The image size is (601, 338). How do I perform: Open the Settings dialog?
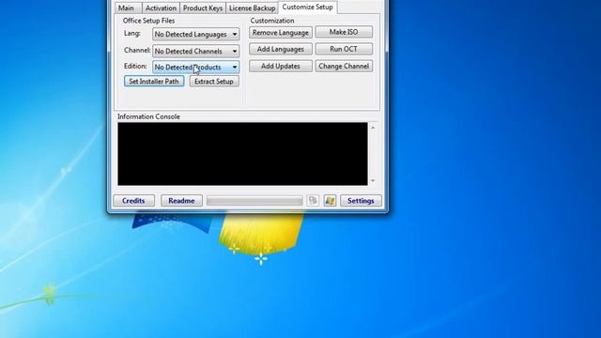pyautogui.click(x=361, y=200)
